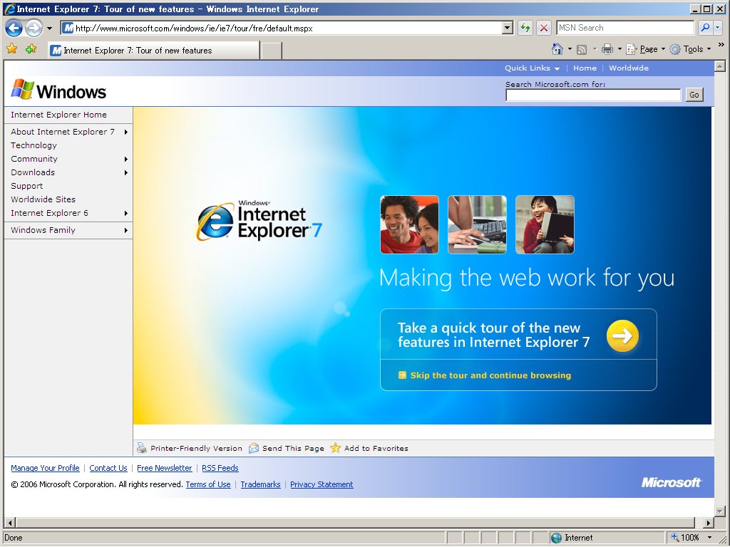Viewport: 730px width, 547px height.
Task: Click the Refresh button
Action: (525, 28)
